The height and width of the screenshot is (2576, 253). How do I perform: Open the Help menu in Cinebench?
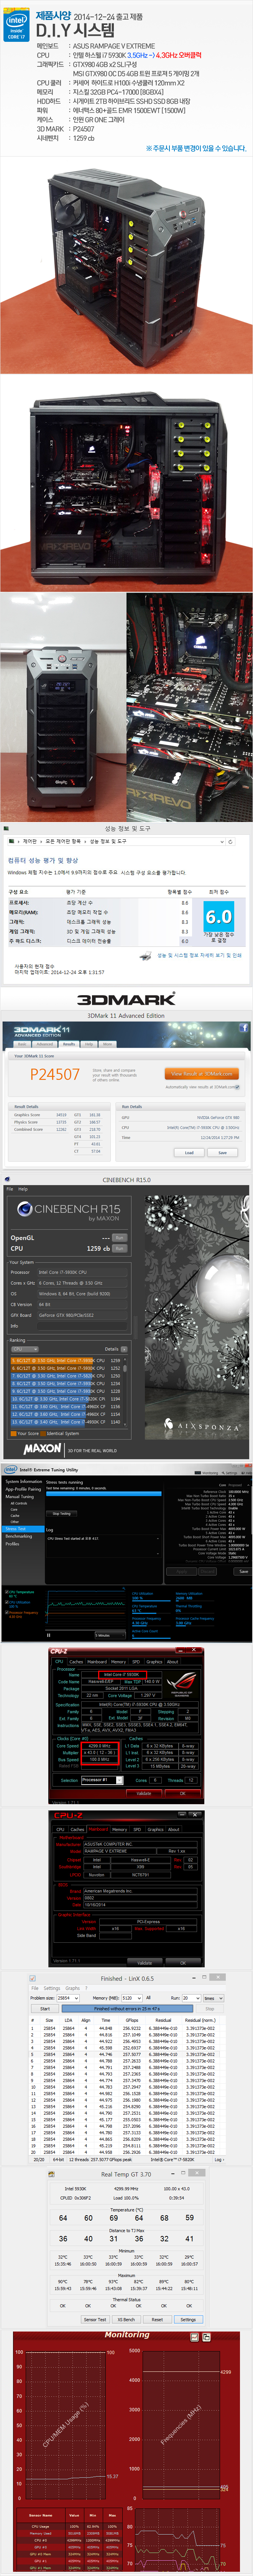(x=23, y=1189)
